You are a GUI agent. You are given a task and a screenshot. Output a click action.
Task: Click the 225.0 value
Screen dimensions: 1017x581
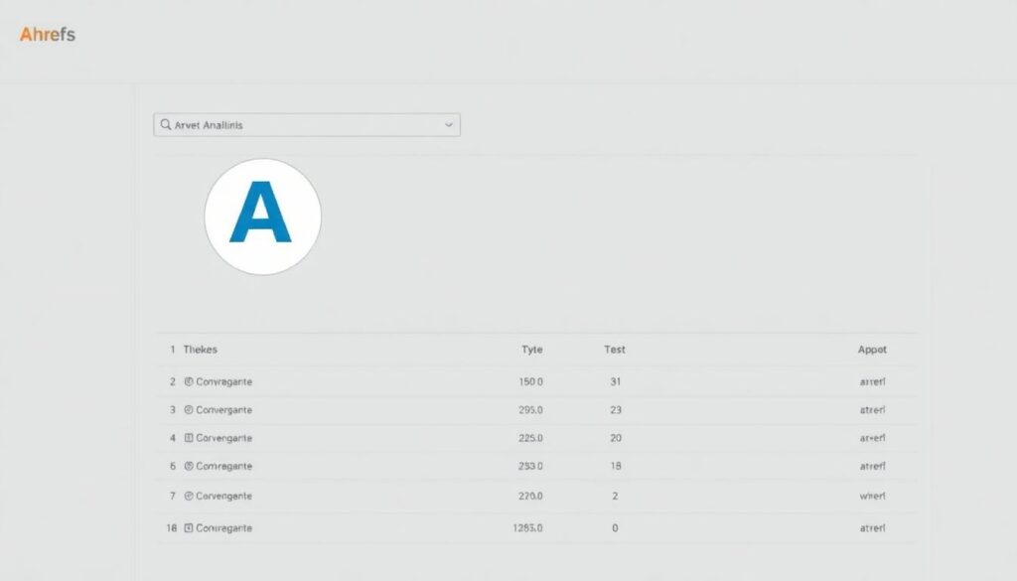point(530,438)
